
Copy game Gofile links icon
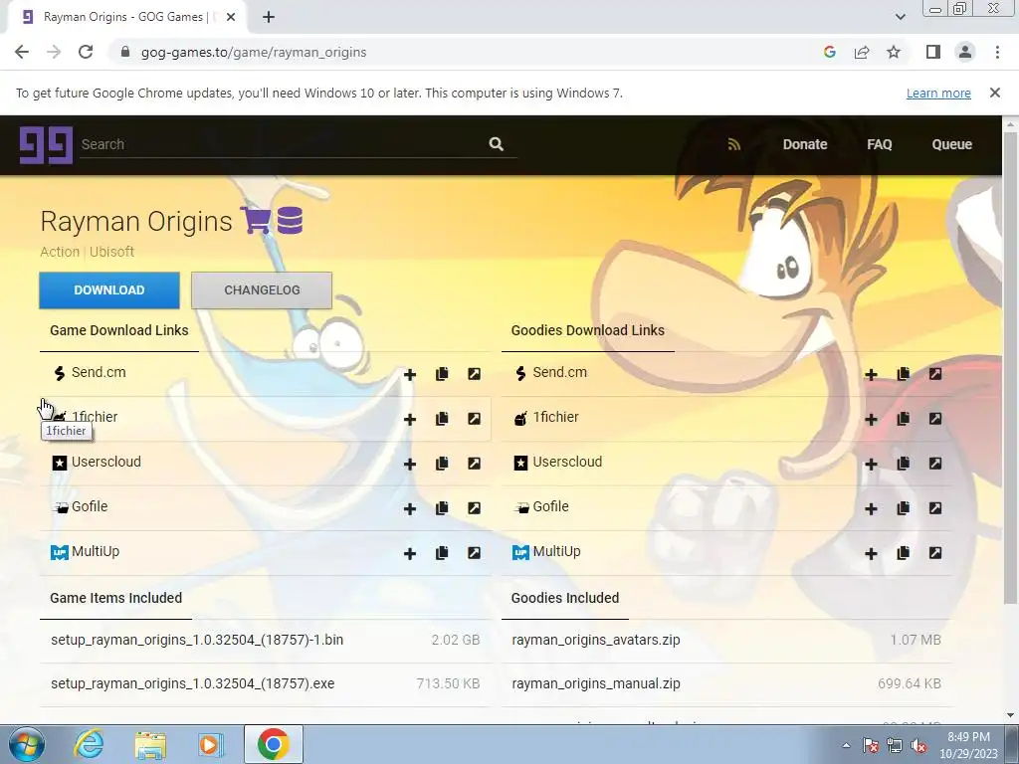click(x=442, y=508)
